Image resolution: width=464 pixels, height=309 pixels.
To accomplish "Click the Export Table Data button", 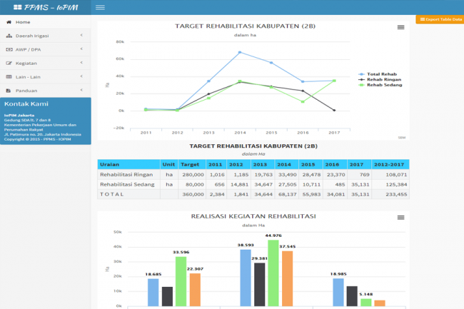I will pyautogui.click(x=440, y=19).
